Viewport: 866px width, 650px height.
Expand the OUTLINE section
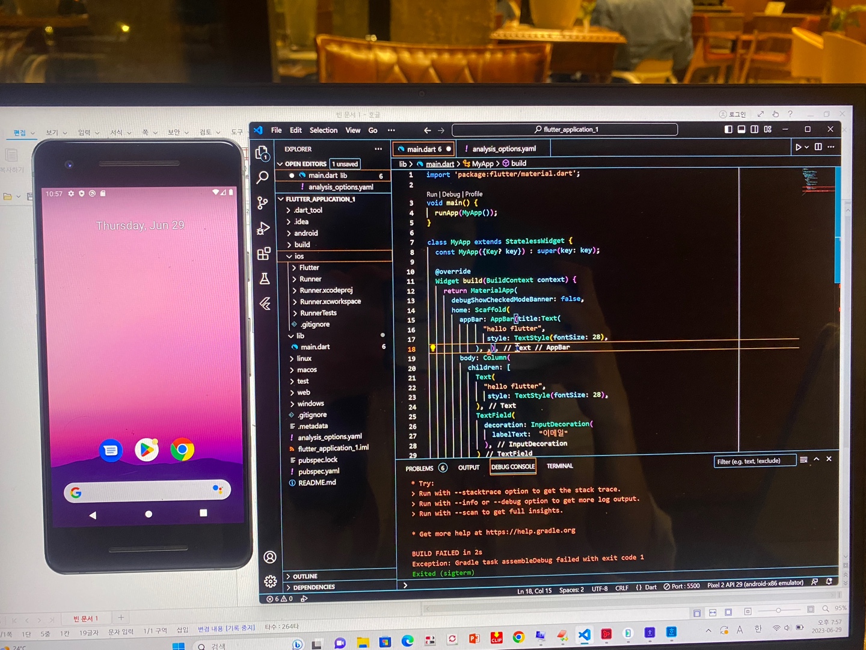[305, 576]
